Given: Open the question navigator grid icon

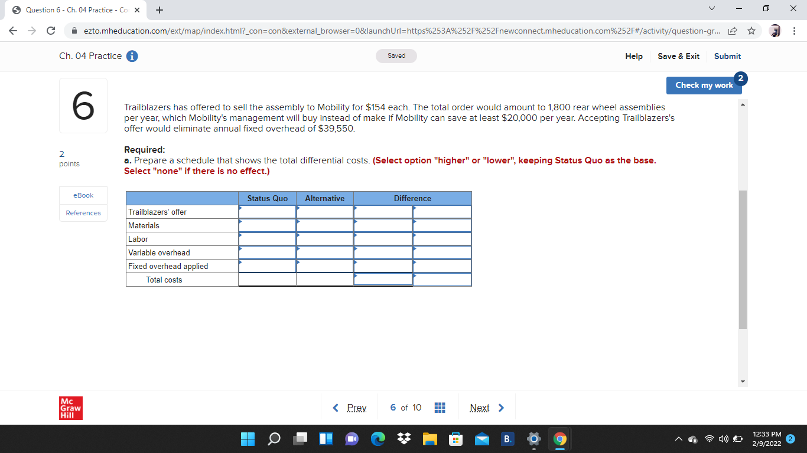Looking at the screenshot, I should coord(440,407).
